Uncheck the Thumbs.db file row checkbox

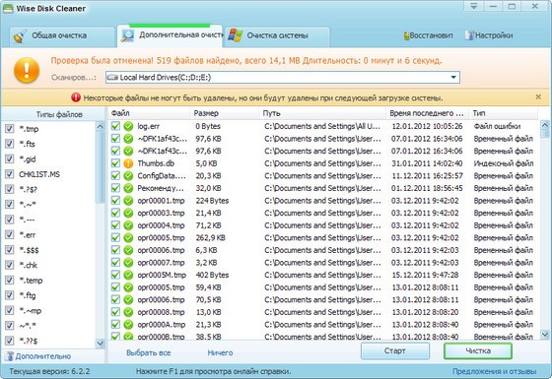[116, 163]
